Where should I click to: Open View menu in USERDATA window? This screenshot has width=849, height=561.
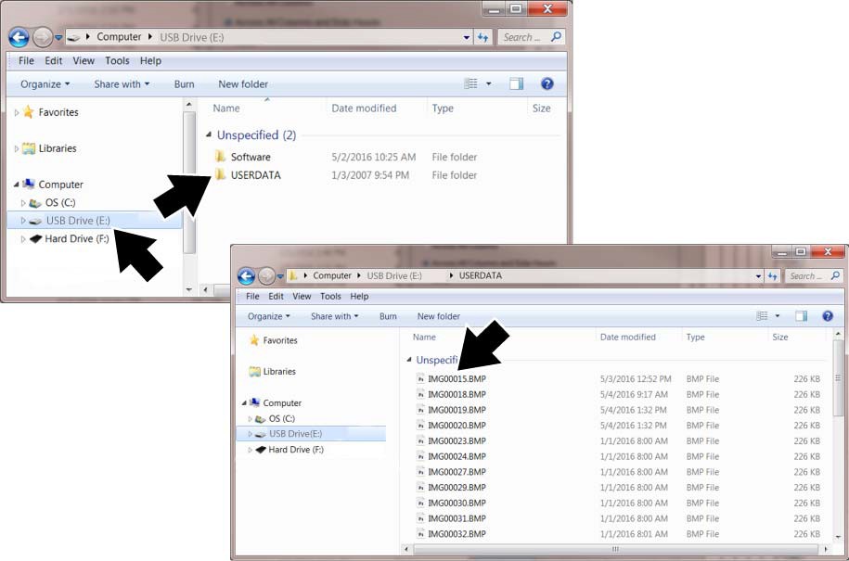click(302, 297)
